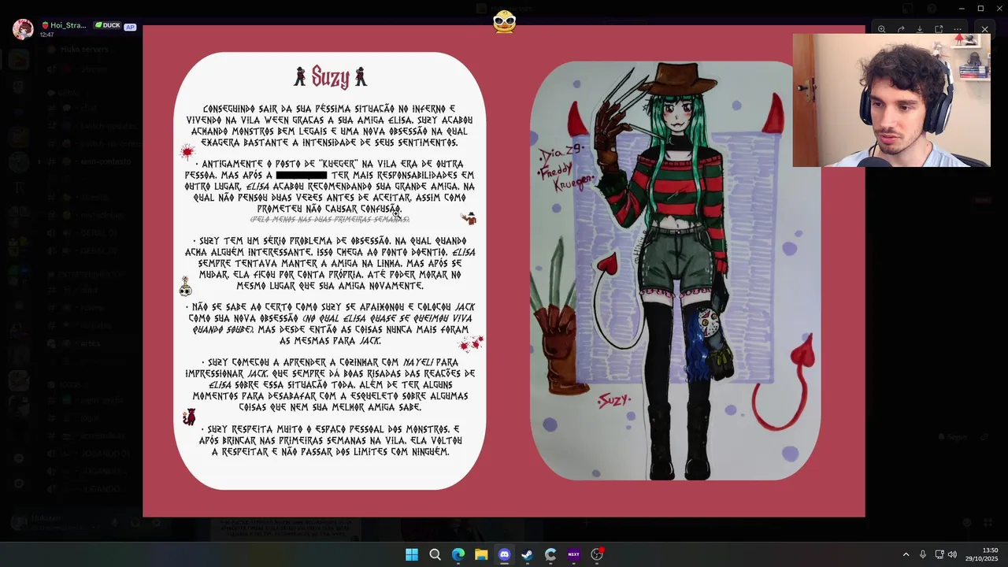Viewport: 1008px width, 567px height.
Task: Click the AP badge beside username
Action: pyautogui.click(x=130, y=26)
